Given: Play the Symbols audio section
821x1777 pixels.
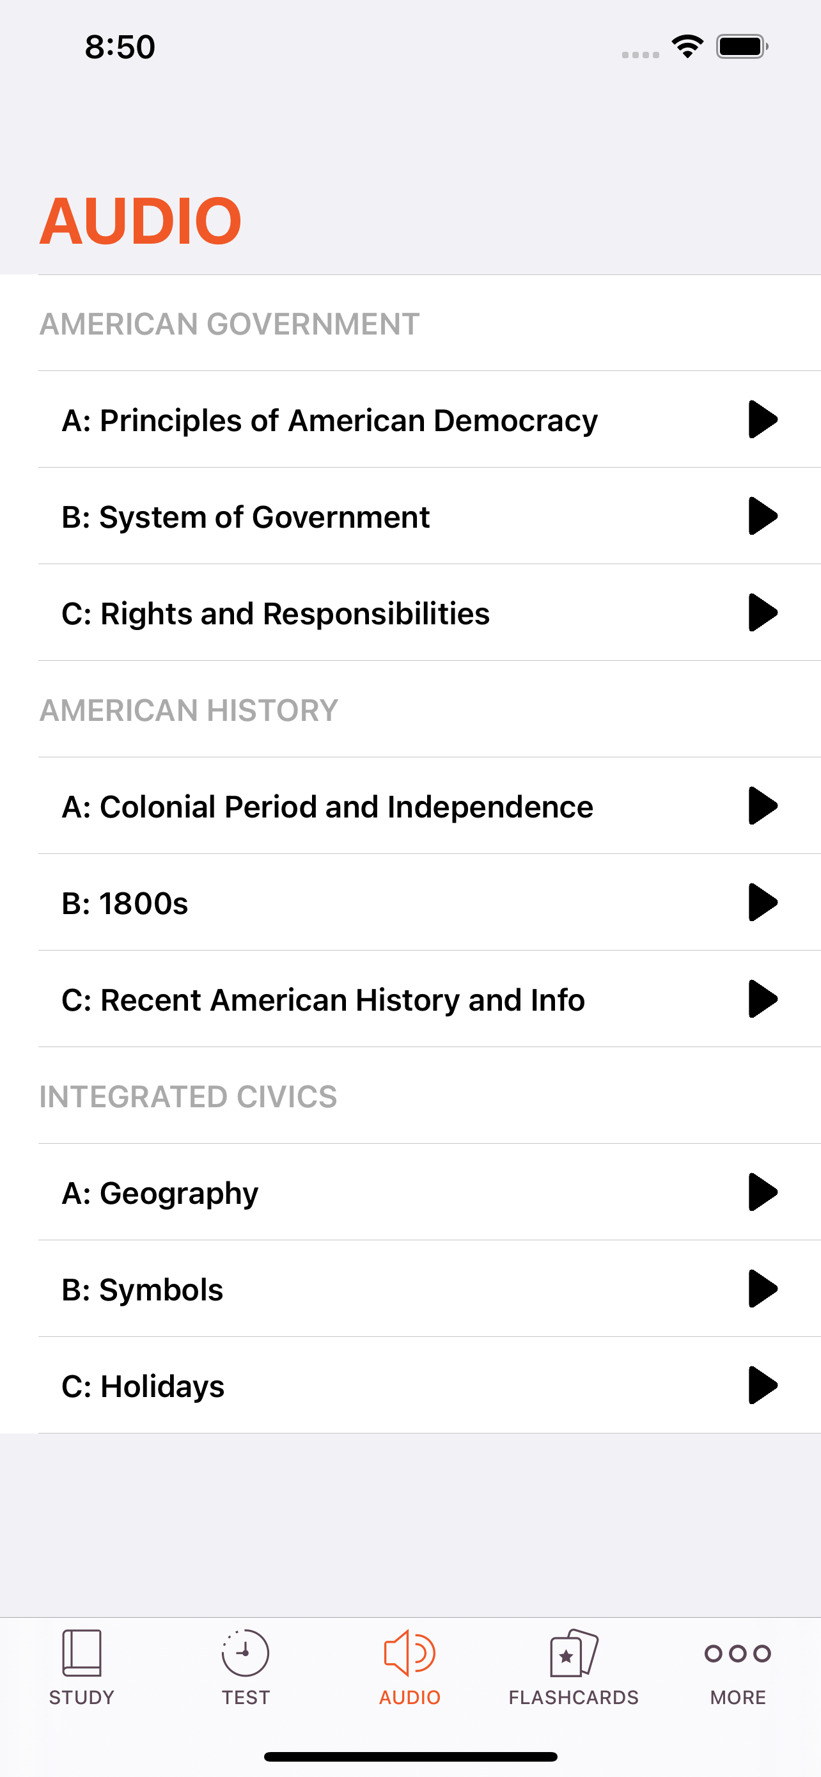Looking at the screenshot, I should point(762,1288).
